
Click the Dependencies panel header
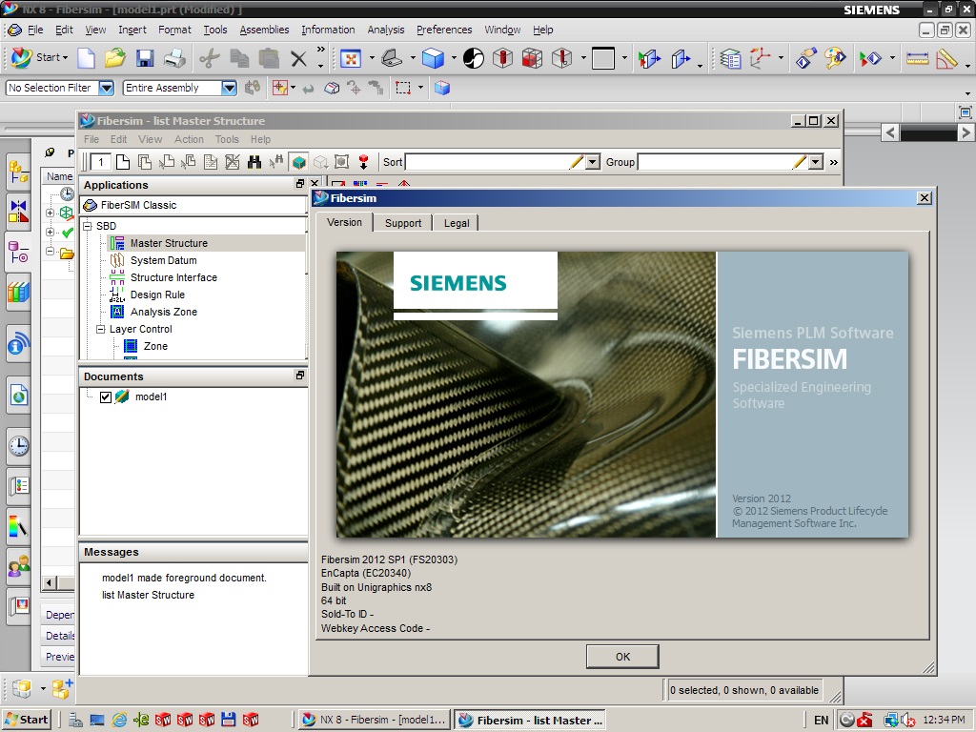tap(59, 615)
